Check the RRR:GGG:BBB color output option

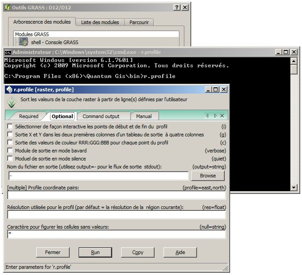tap(10, 142)
